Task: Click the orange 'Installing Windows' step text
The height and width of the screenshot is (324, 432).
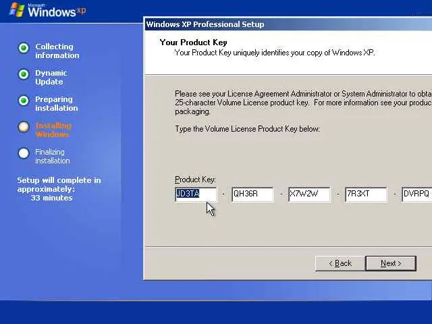Action: [53, 130]
